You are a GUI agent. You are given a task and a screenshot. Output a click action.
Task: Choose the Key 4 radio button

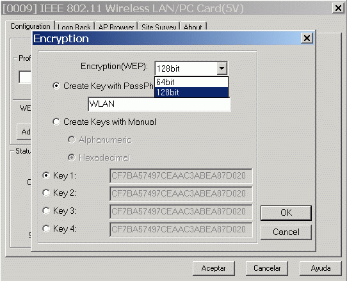point(46,229)
